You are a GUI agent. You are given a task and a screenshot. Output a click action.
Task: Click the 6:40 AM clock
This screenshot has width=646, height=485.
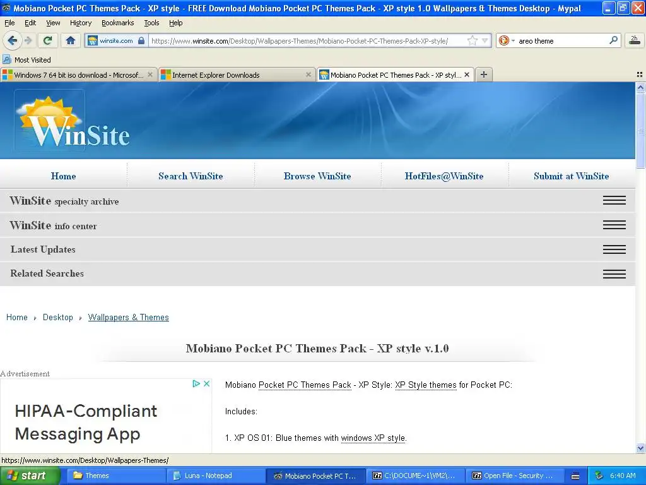coord(623,476)
